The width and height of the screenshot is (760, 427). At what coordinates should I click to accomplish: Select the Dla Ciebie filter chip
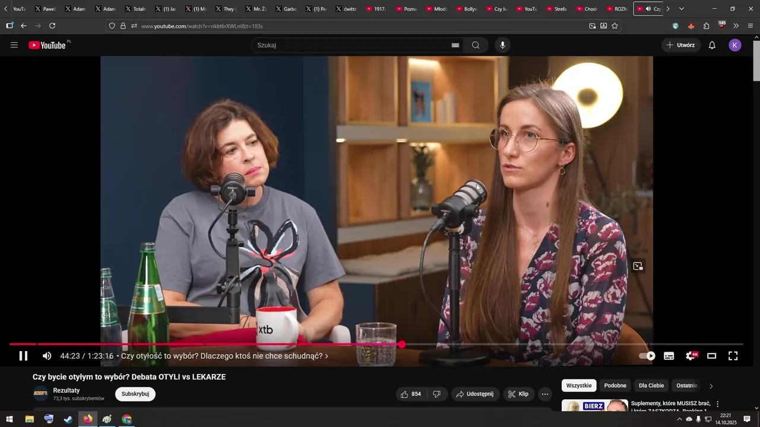click(x=651, y=385)
